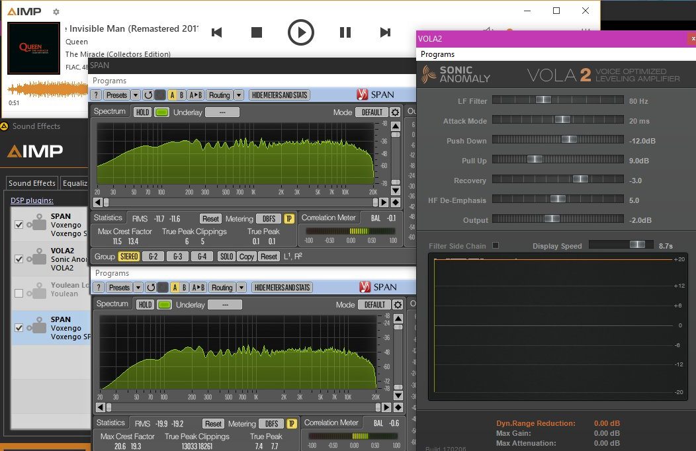This screenshot has height=451, width=696.
Task: Select group G-3 in upper SPAN
Action: tap(177, 257)
